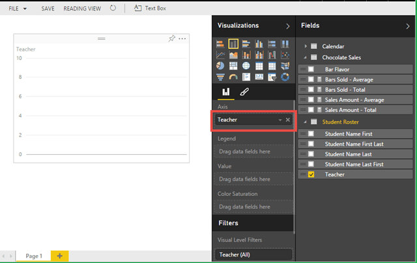Select the treemap visualization icon
This screenshot has height=263, width=417.
(x=233, y=66)
